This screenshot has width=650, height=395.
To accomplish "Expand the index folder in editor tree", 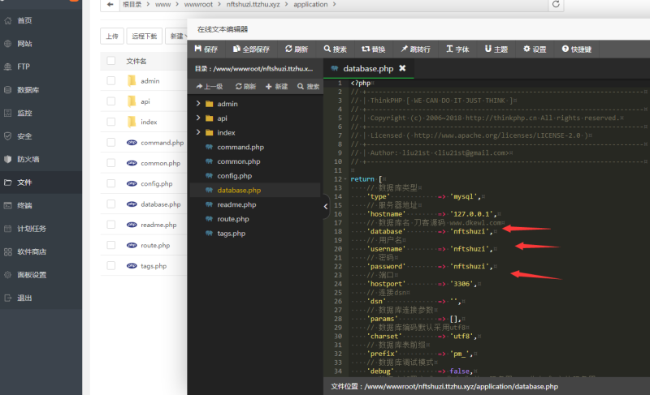I will (198, 132).
